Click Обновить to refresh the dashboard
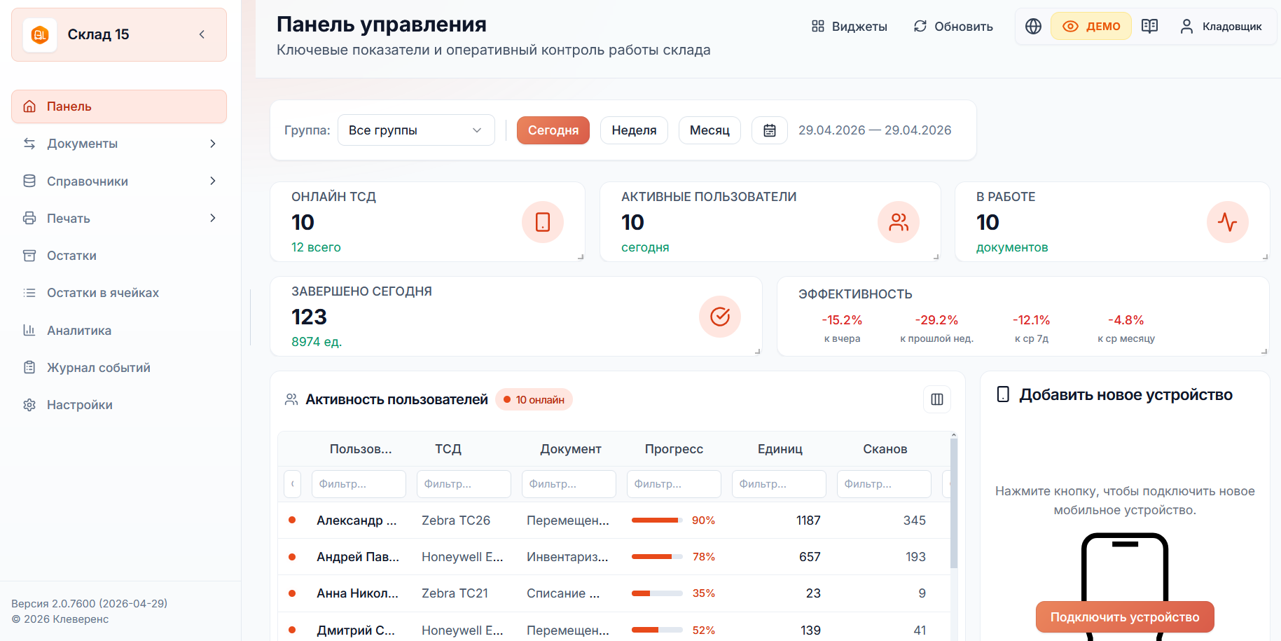 tap(953, 27)
